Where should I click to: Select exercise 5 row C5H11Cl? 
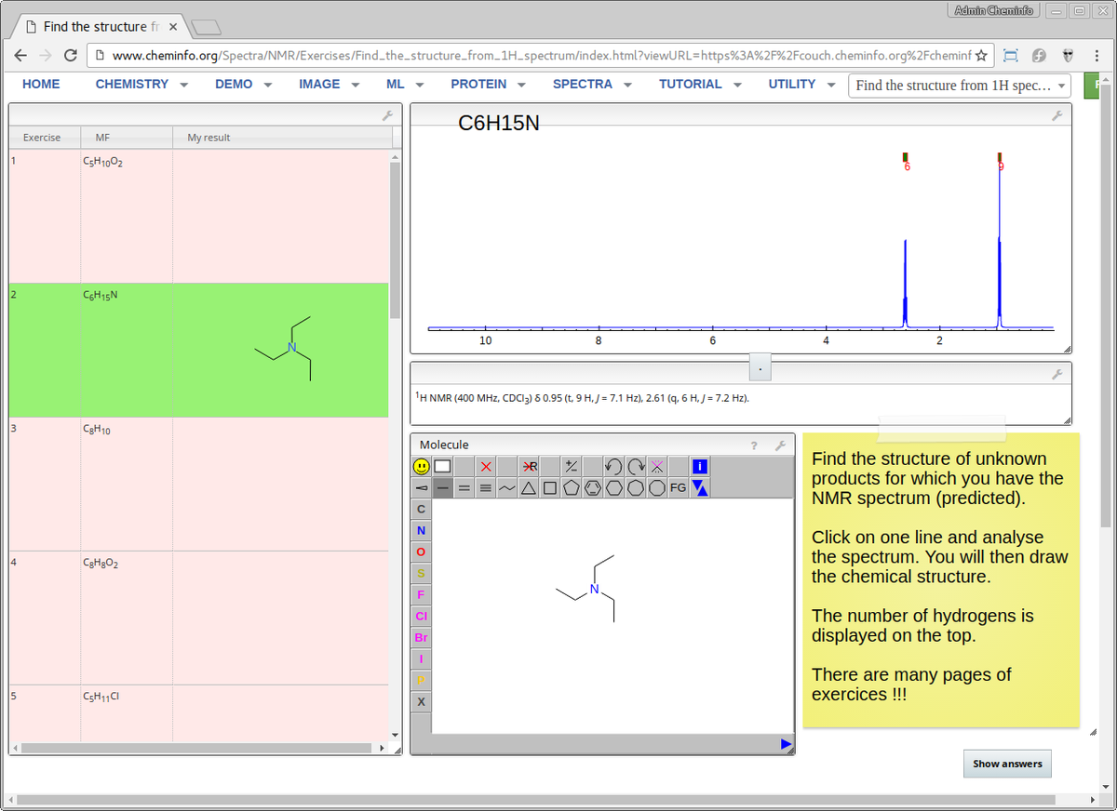tap(199, 713)
